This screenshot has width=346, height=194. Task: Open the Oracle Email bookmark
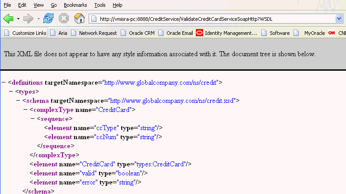coord(175,33)
